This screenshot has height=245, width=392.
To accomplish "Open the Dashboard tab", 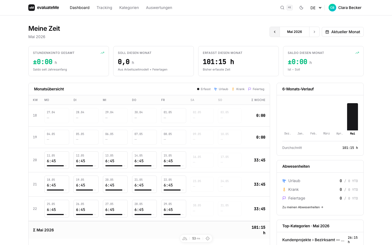I will (79, 8).
